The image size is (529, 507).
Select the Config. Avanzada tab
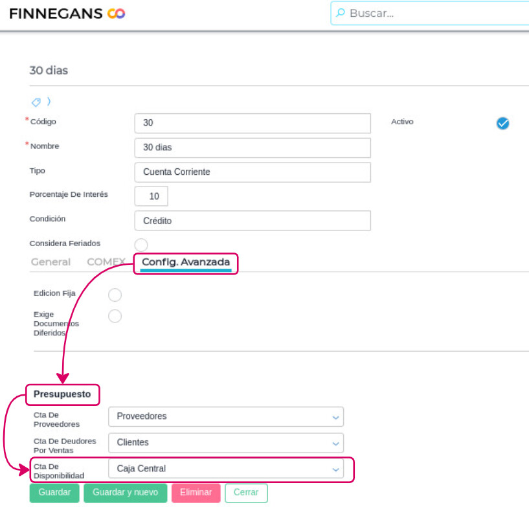[186, 262]
